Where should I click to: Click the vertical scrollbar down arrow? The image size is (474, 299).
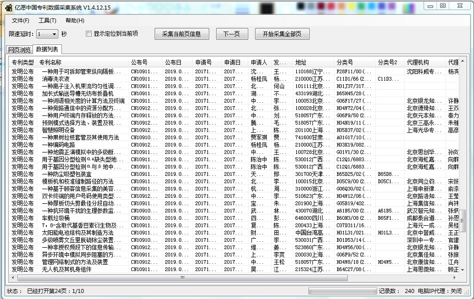[x=463, y=270]
